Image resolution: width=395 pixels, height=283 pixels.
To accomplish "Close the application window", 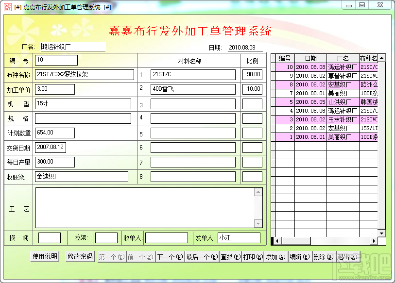I will click(380, 5).
